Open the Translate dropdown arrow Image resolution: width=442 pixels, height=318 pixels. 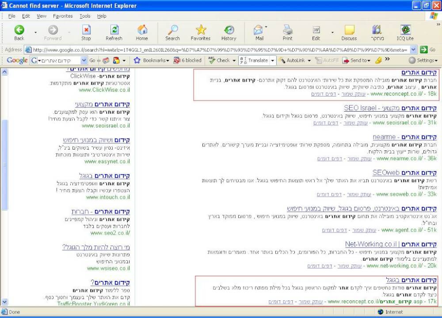273,60
